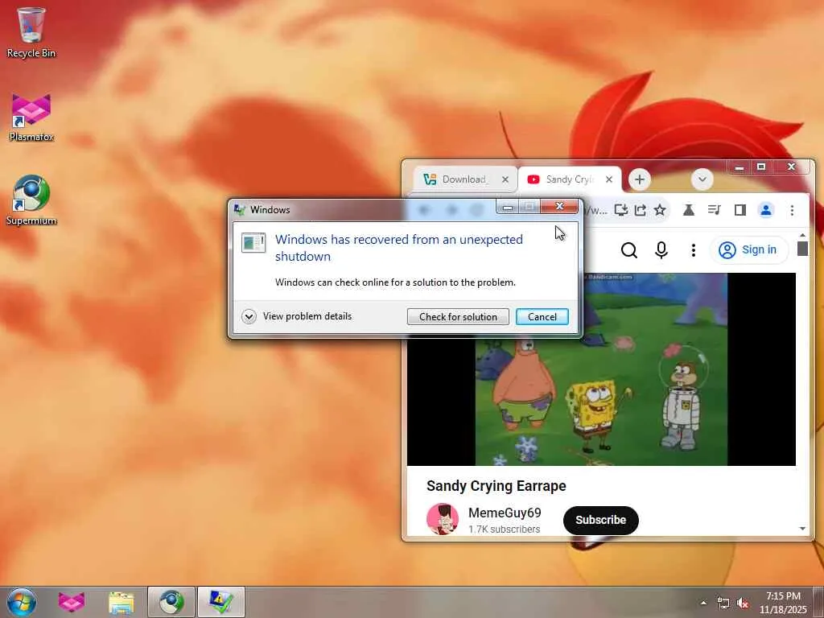Open the browser profile avatar
This screenshot has width=824, height=618.
(x=766, y=210)
